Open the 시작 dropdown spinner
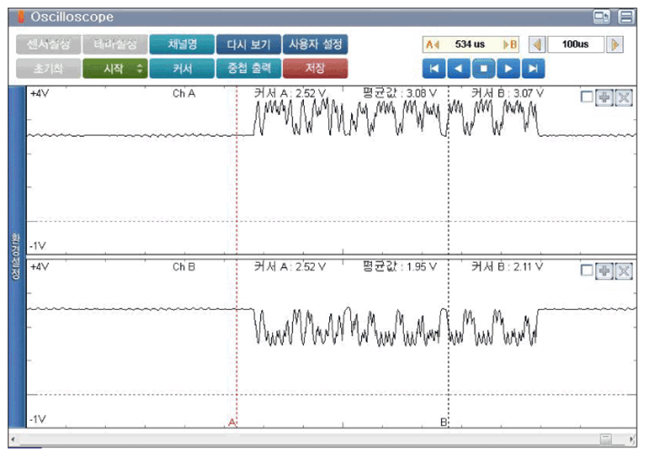Viewport: 645px width, 456px height. pos(140,68)
